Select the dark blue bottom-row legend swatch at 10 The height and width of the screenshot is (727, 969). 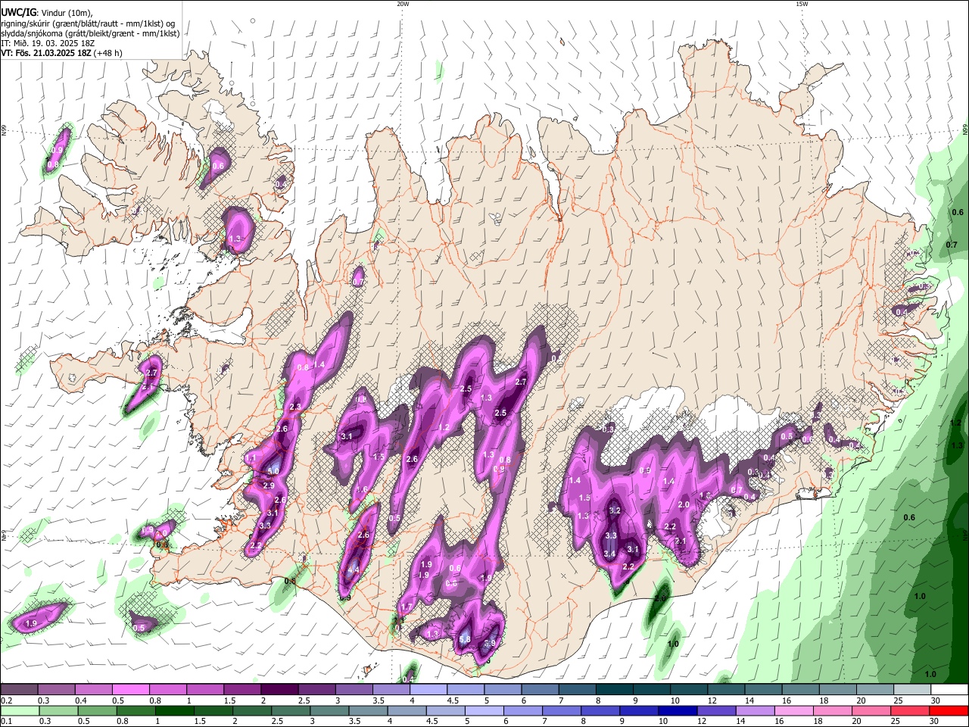coord(677,711)
